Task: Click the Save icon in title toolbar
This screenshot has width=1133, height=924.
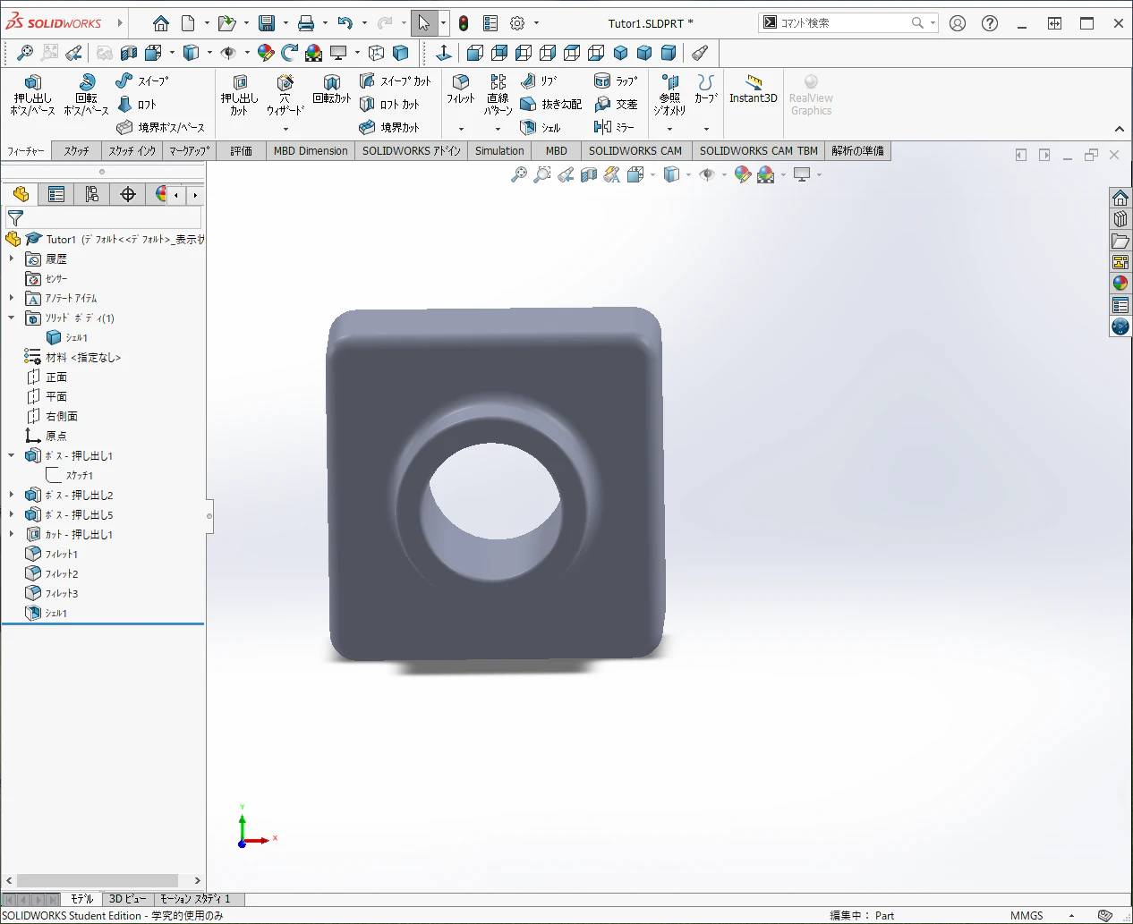Action: (267, 23)
